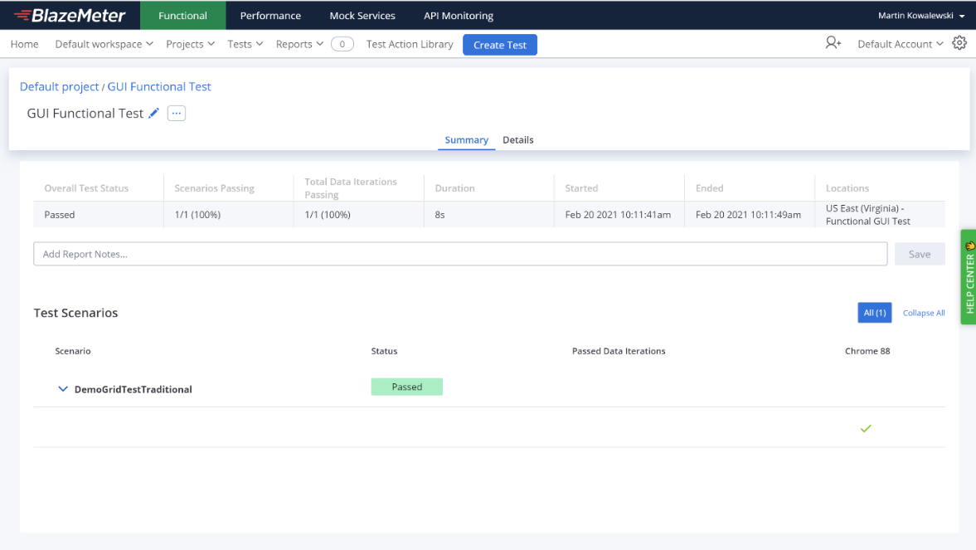Switch to the Performance tab
Screen dimensions: 976x550
271,16
